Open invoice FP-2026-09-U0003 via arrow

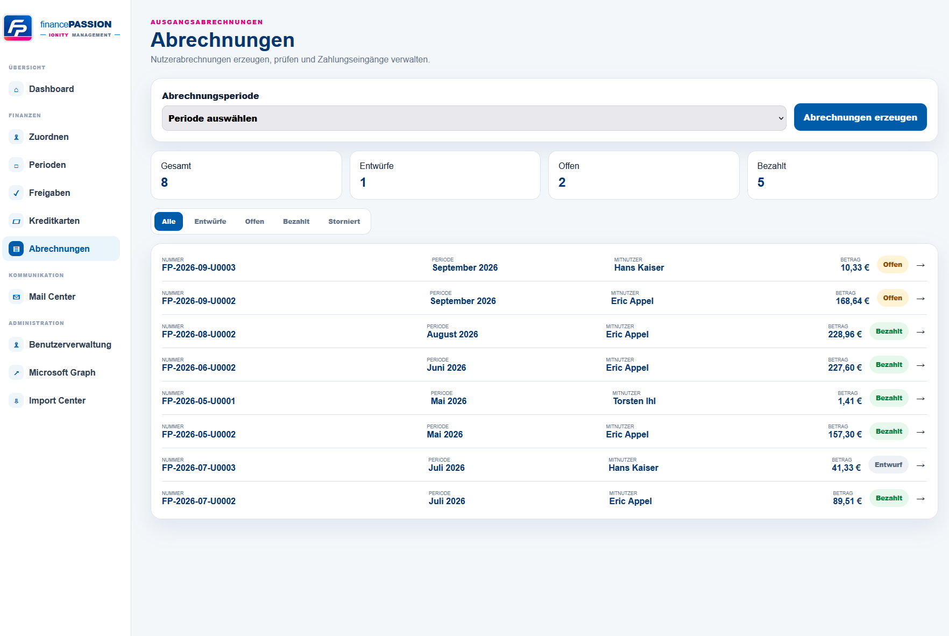[x=920, y=265]
